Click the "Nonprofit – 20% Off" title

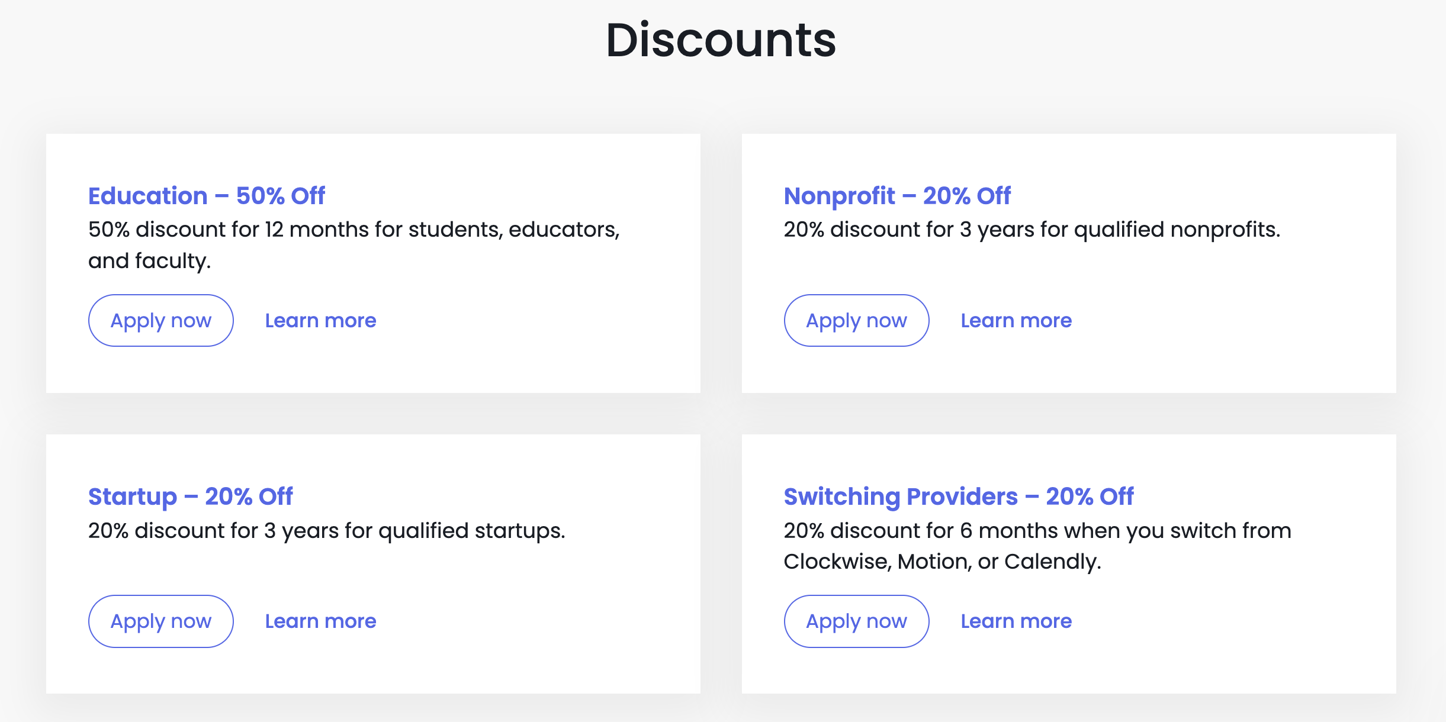897,196
